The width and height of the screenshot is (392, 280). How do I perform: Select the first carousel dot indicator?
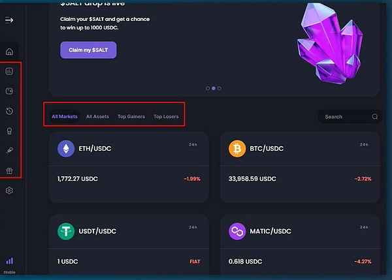click(208, 88)
